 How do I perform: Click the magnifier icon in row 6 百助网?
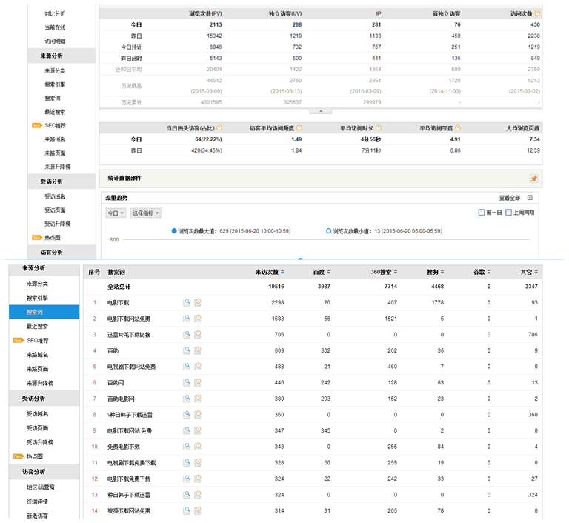tap(186, 382)
